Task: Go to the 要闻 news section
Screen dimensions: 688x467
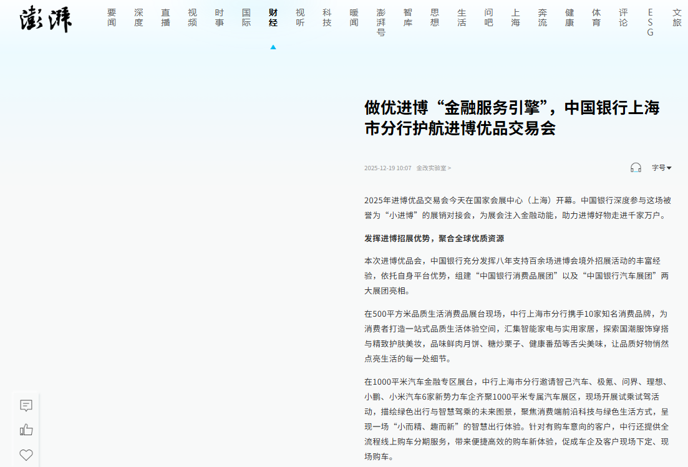Action: click(112, 17)
